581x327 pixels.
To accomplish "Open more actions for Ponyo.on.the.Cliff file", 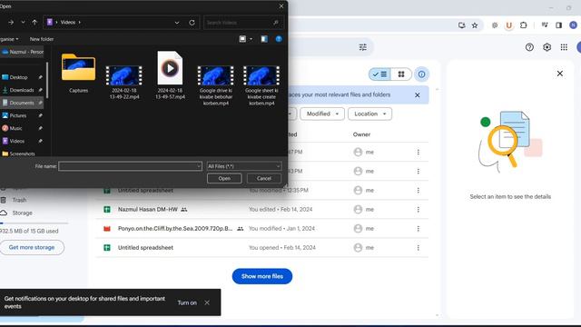I will pyautogui.click(x=418, y=229).
